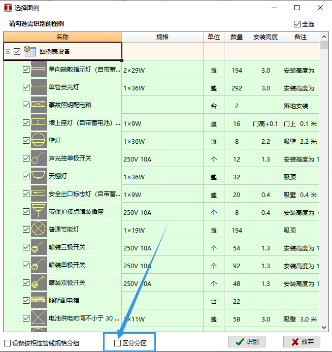Enable 设备按相连管线规格分组 checkbox

point(7,343)
